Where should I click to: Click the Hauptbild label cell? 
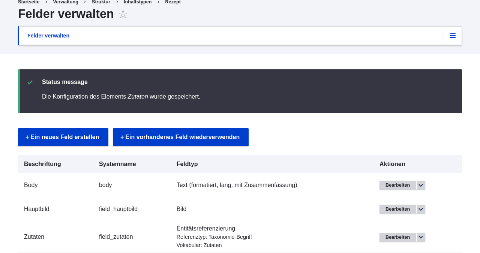pos(37,209)
